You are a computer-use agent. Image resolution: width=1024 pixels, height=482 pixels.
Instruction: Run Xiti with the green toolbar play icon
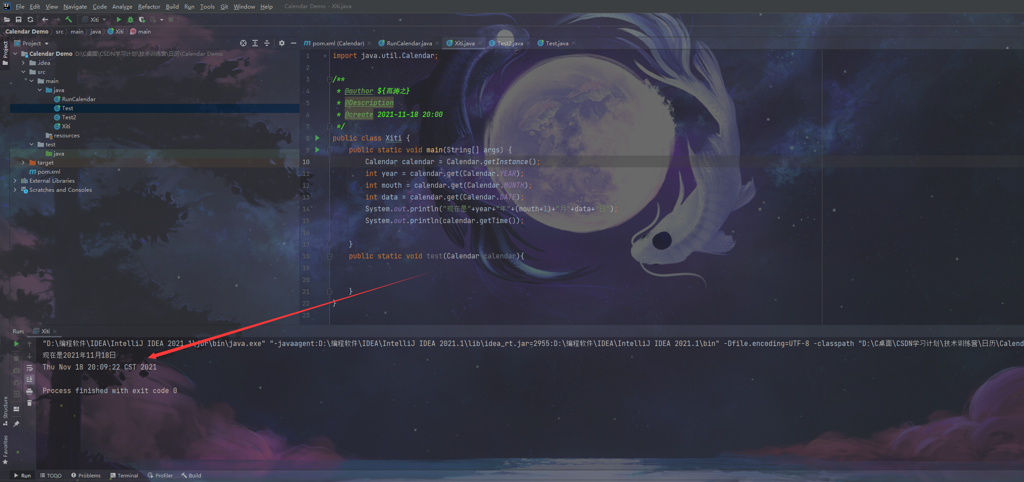click(119, 19)
